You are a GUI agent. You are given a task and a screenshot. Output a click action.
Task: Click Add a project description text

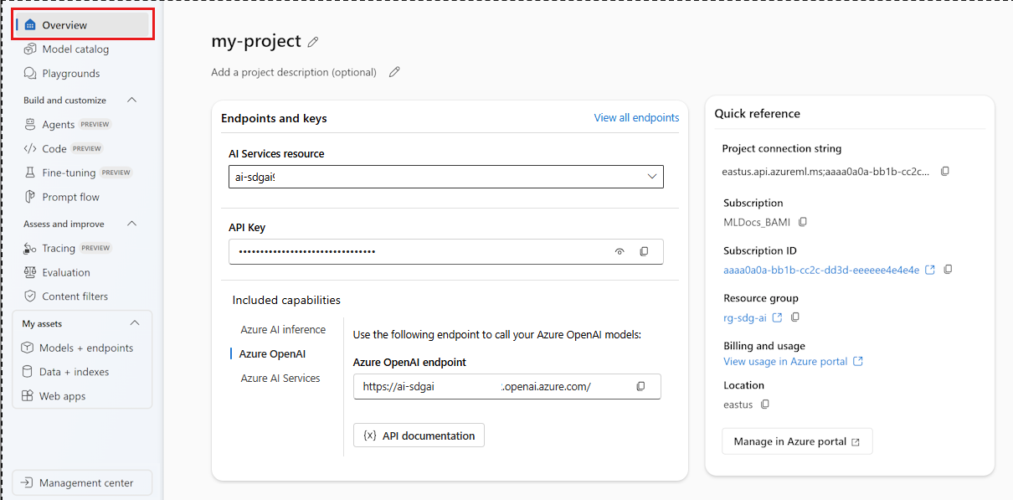point(294,72)
